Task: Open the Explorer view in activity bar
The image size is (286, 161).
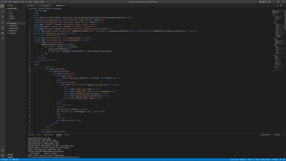Action: pos(2,6)
